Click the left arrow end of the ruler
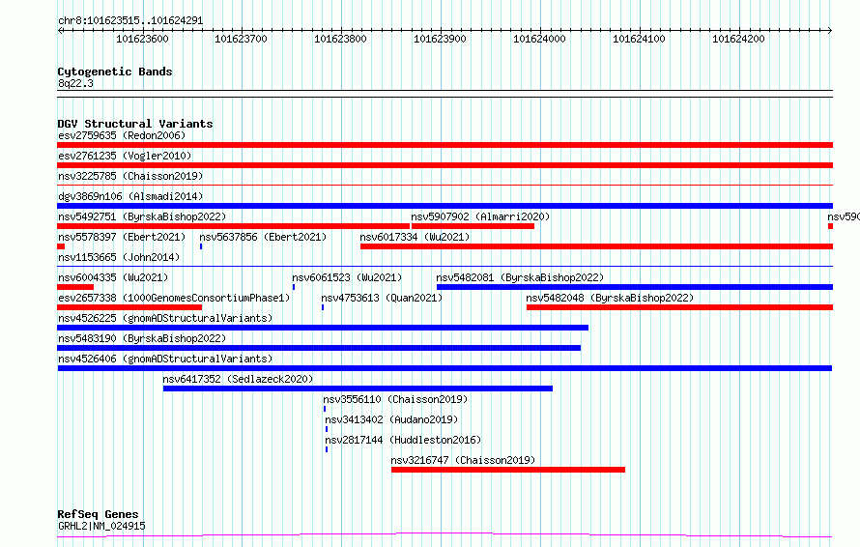This screenshot has width=860, height=547. click(x=60, y=31)
